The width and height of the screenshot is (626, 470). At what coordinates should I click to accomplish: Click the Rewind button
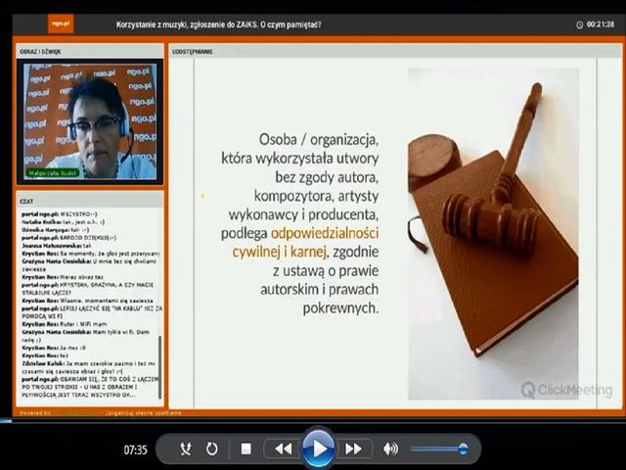(283, 448)
